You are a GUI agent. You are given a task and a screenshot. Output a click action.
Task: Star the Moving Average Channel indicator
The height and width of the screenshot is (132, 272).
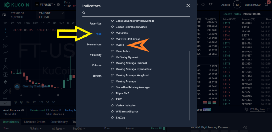[112, 63]
